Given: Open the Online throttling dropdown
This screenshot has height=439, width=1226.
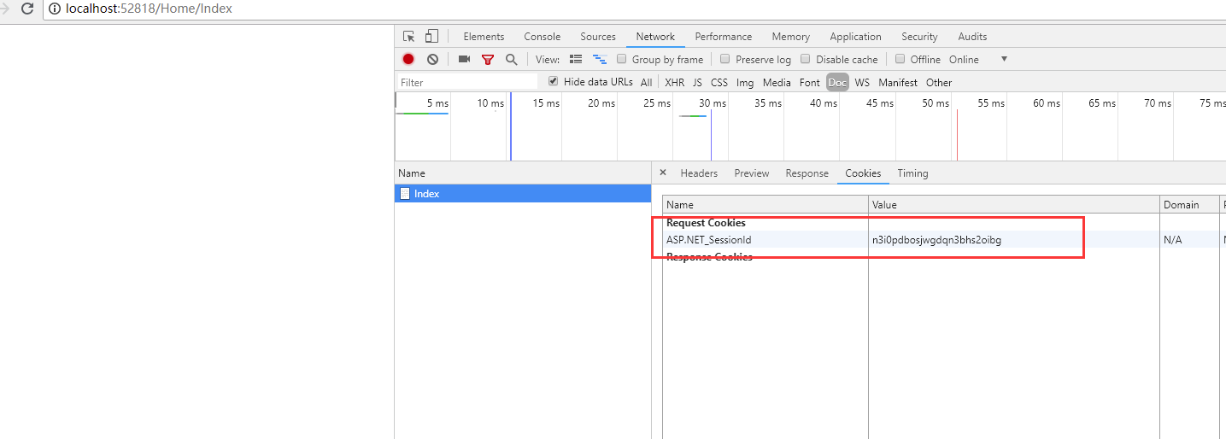Looking at the screenshot, I should [1004, 60].
